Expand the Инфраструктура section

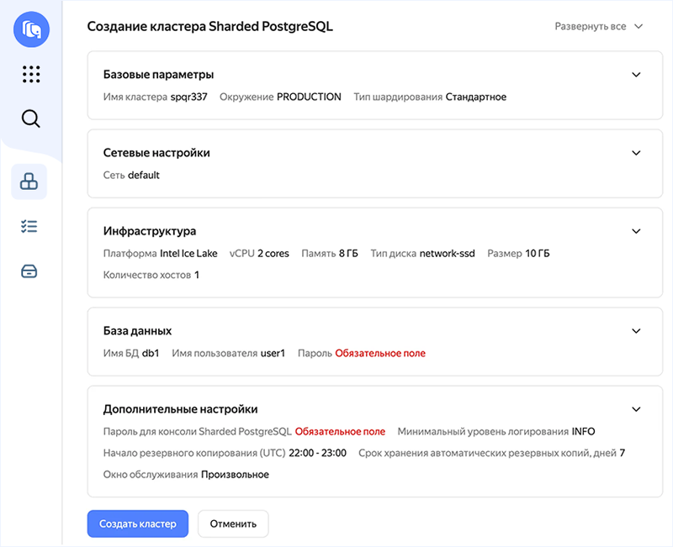pyautogui.click(x=637, y=231)
